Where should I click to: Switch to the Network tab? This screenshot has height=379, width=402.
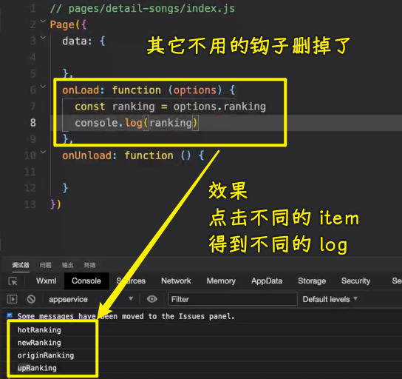pos(176,281)
